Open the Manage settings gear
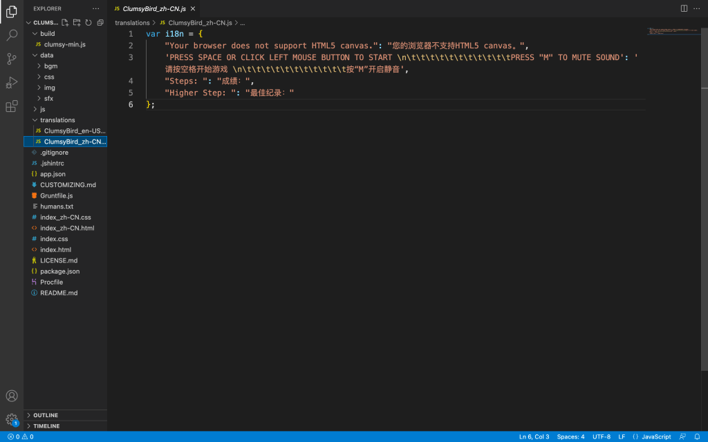Image resolution: width=708 pixels, height=442 pixels. point(12,419)
